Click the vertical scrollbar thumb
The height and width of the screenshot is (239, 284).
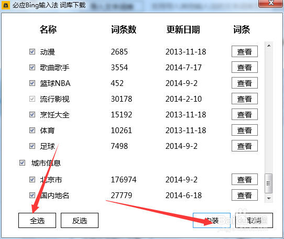point(269,183)
